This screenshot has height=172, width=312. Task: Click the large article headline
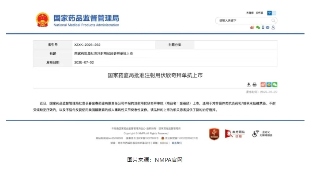(x=155, y=75)
